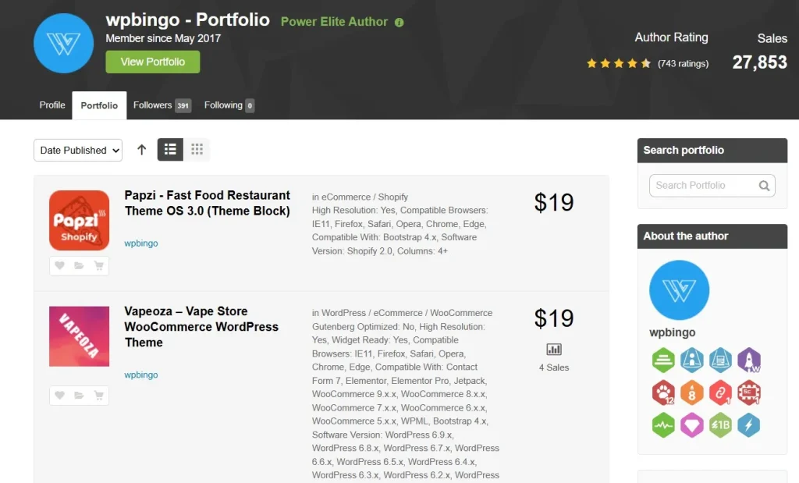Switch to list view layout

click(x=170, y=150)
